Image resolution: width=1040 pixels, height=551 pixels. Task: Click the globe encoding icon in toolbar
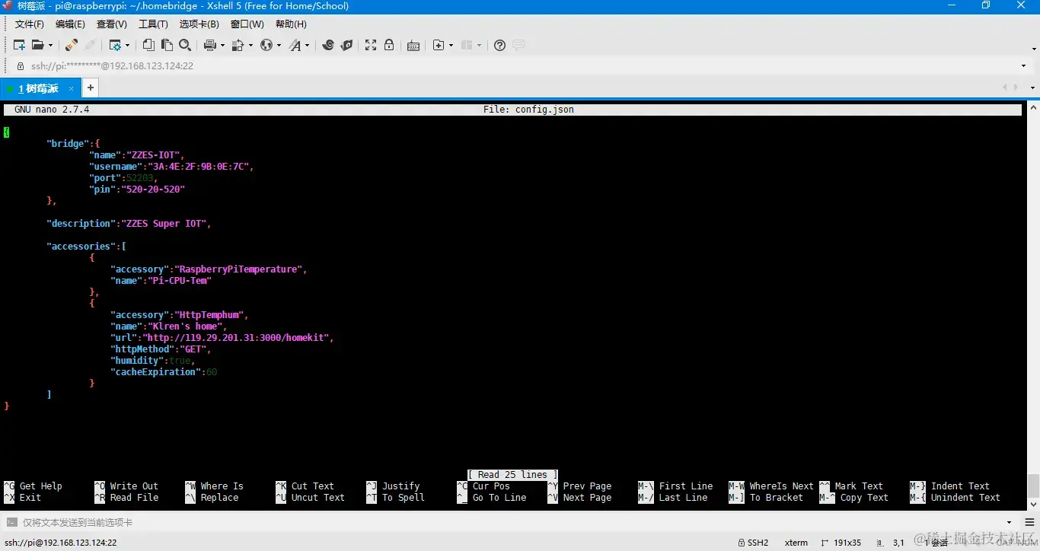point(266,46)
